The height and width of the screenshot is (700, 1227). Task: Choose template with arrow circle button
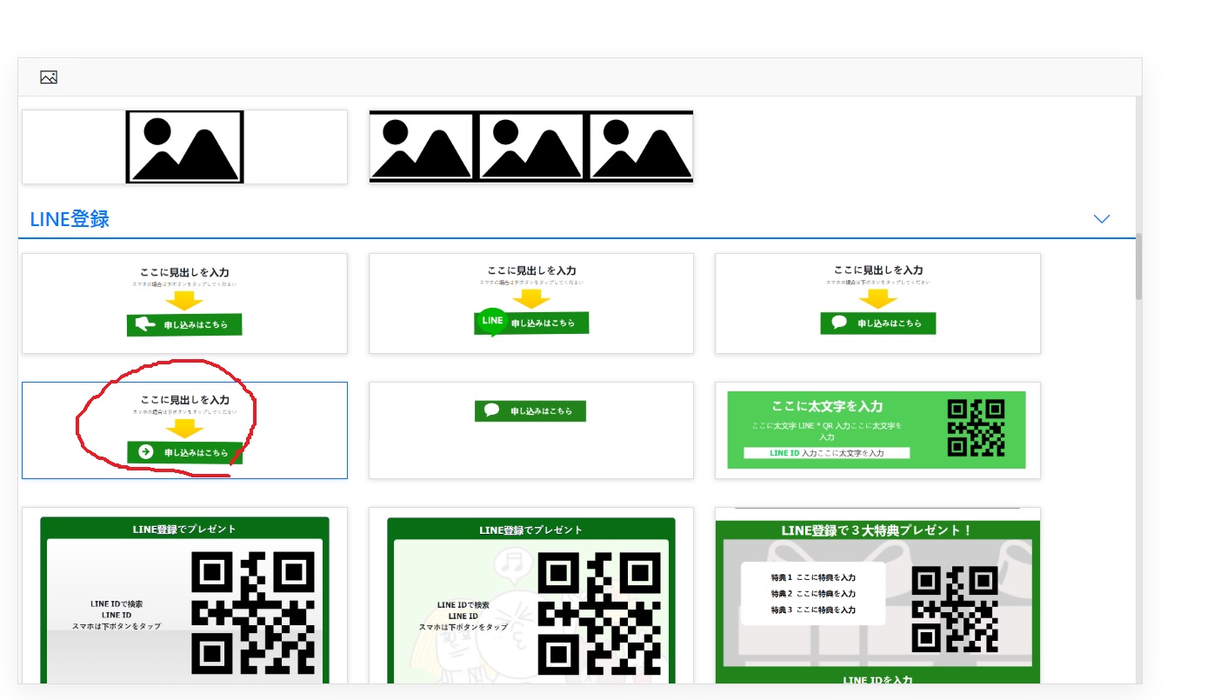tap(184, 430)
